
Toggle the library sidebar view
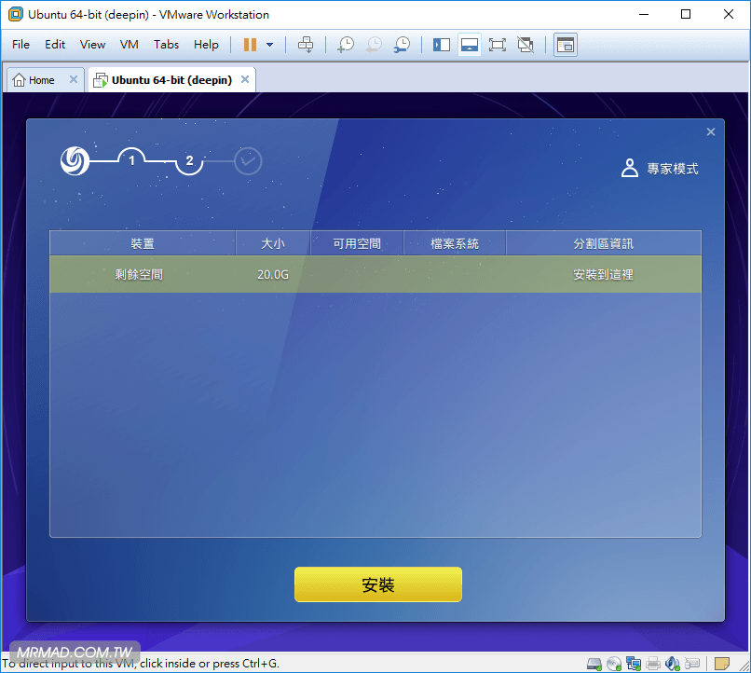(442, 45)
